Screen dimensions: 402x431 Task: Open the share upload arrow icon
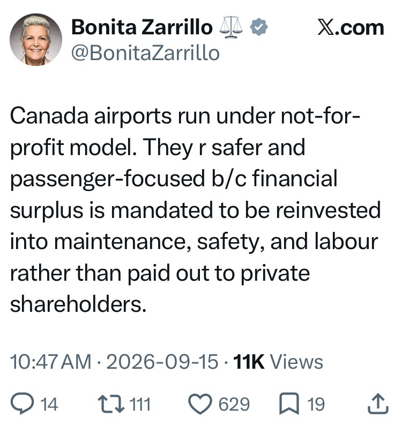point(378,404)
